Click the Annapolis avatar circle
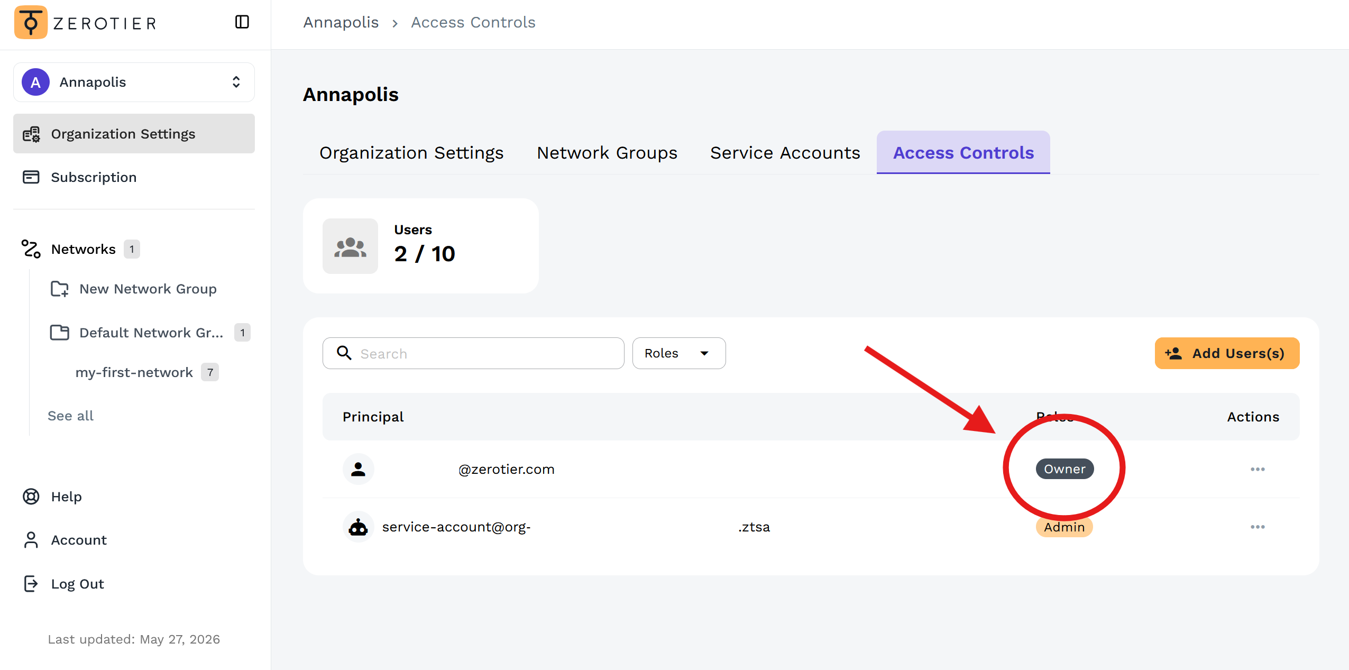The height and width of the screenshot is (670, 1349). pos(35,82)
